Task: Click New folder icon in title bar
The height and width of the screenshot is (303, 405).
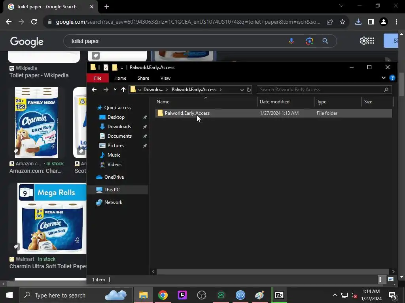Action: pos(115,67)
